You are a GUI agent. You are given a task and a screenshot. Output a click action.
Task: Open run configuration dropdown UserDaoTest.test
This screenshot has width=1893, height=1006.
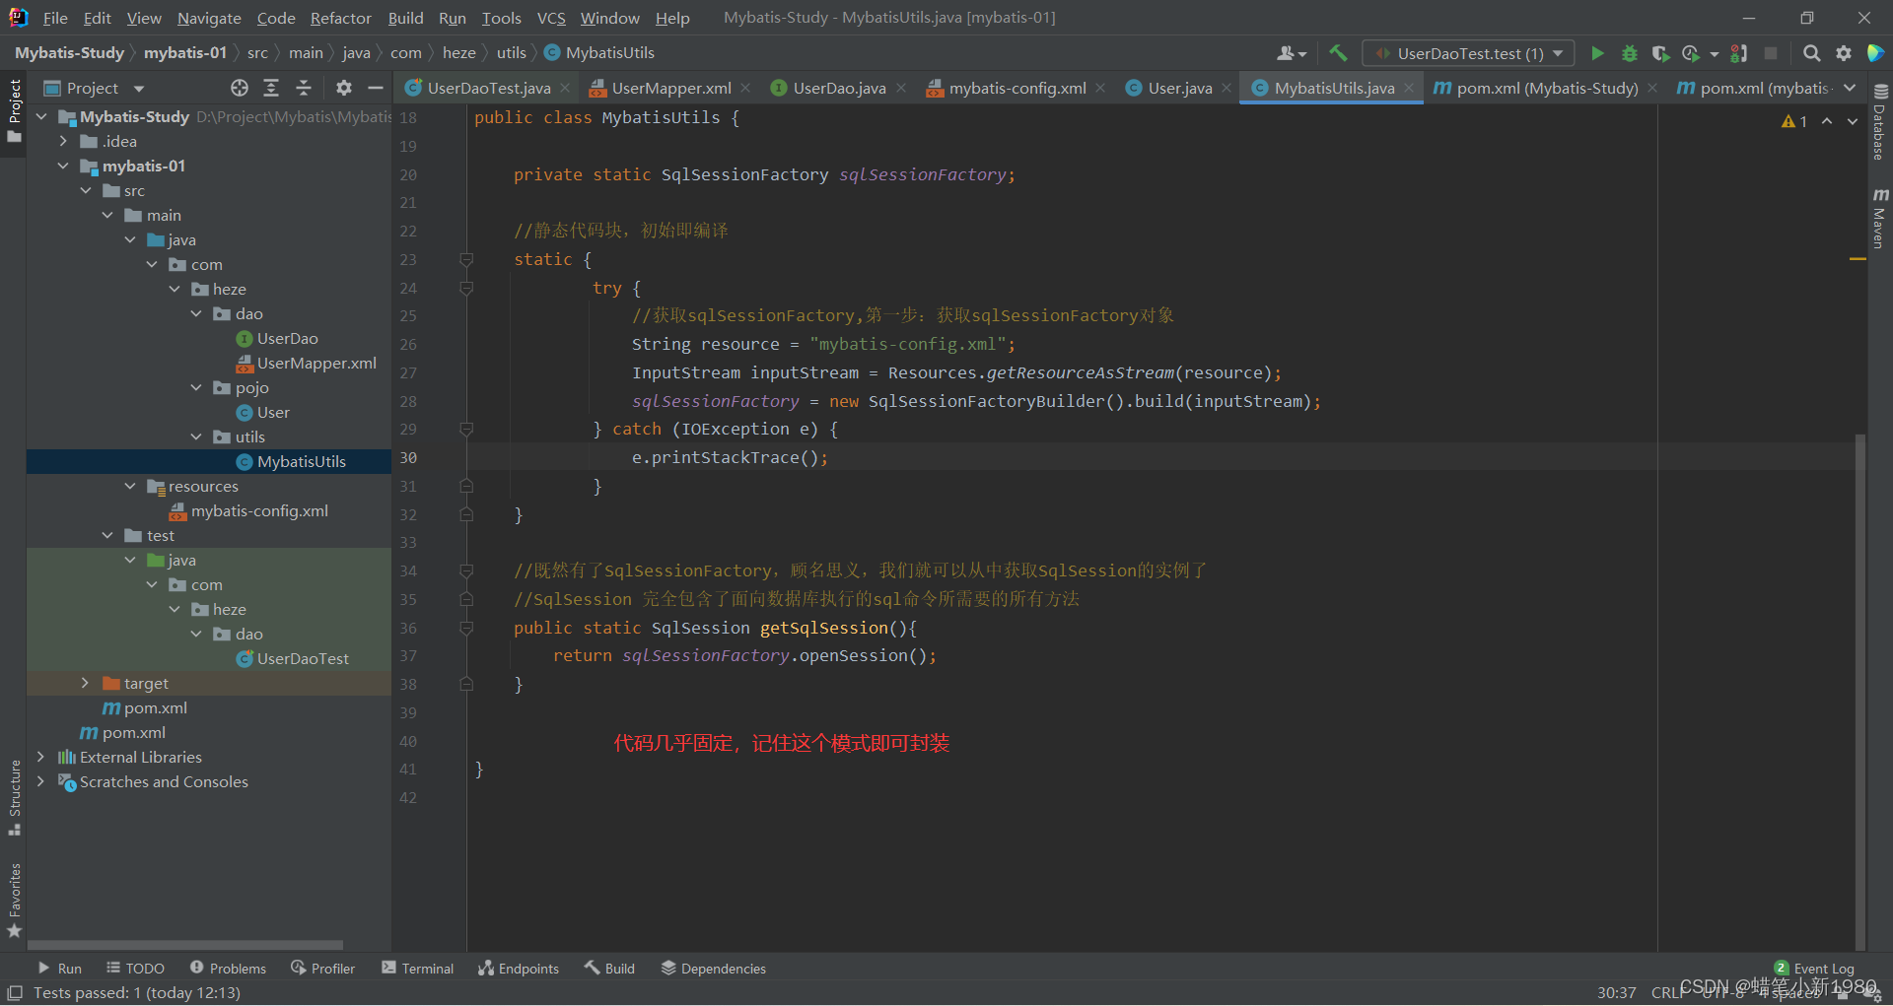pyautogui.click(x=1468, y=53)
